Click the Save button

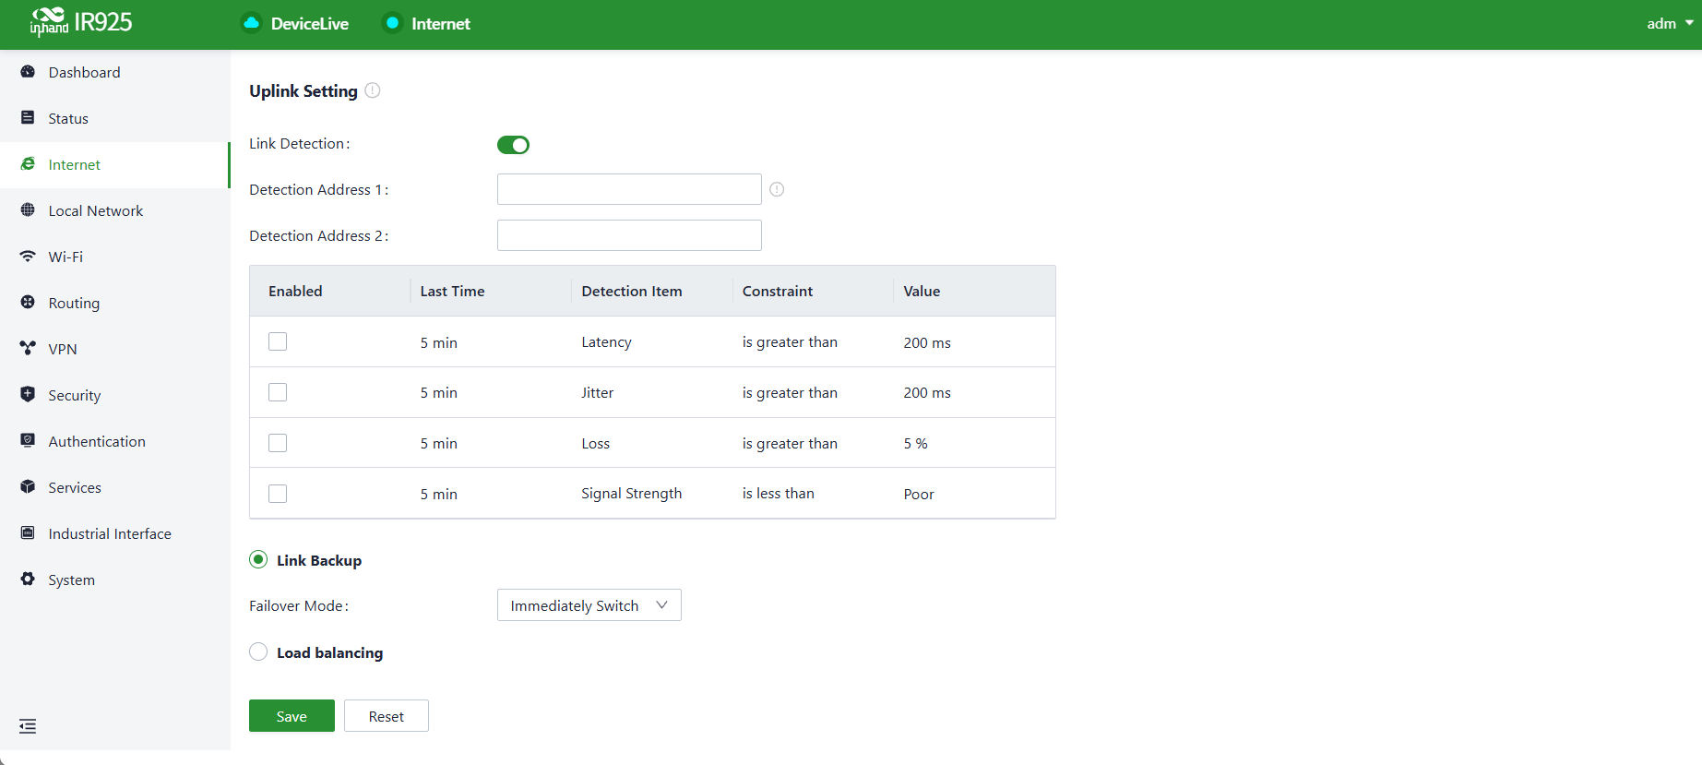[x=292, y=716]
